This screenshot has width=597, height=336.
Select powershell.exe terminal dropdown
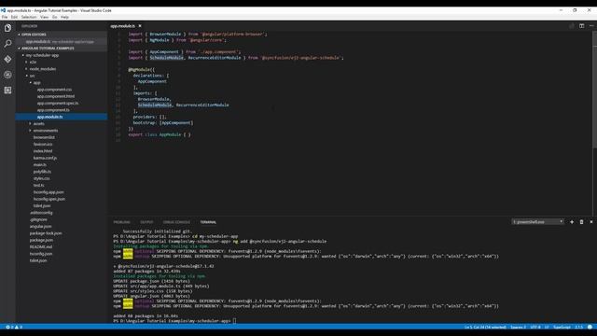click(537, 222)
